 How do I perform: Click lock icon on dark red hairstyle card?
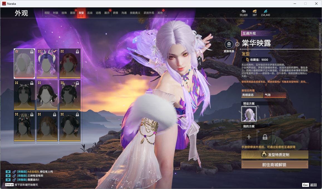pyautogui.click(x=77, y=52)
